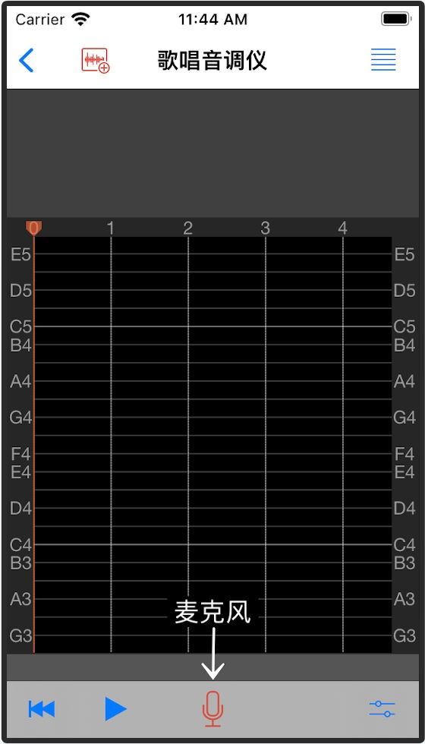
Task: Tap the 4 mark on the timeline ruler
Action: pos(342,229)
